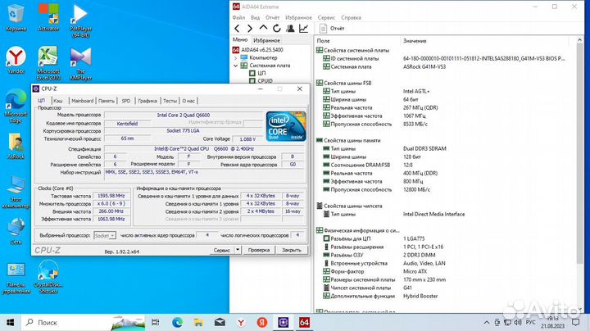Viewport: 590px width, 331px height.
Task: Select ЦП item in AIDA64 tree
Action: tap(258, 73)
